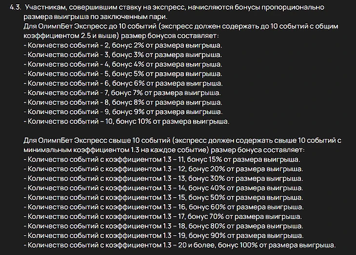Click the line for 11 events, 15% bonus
The image size is (356, 255).
tap(162, 159)
